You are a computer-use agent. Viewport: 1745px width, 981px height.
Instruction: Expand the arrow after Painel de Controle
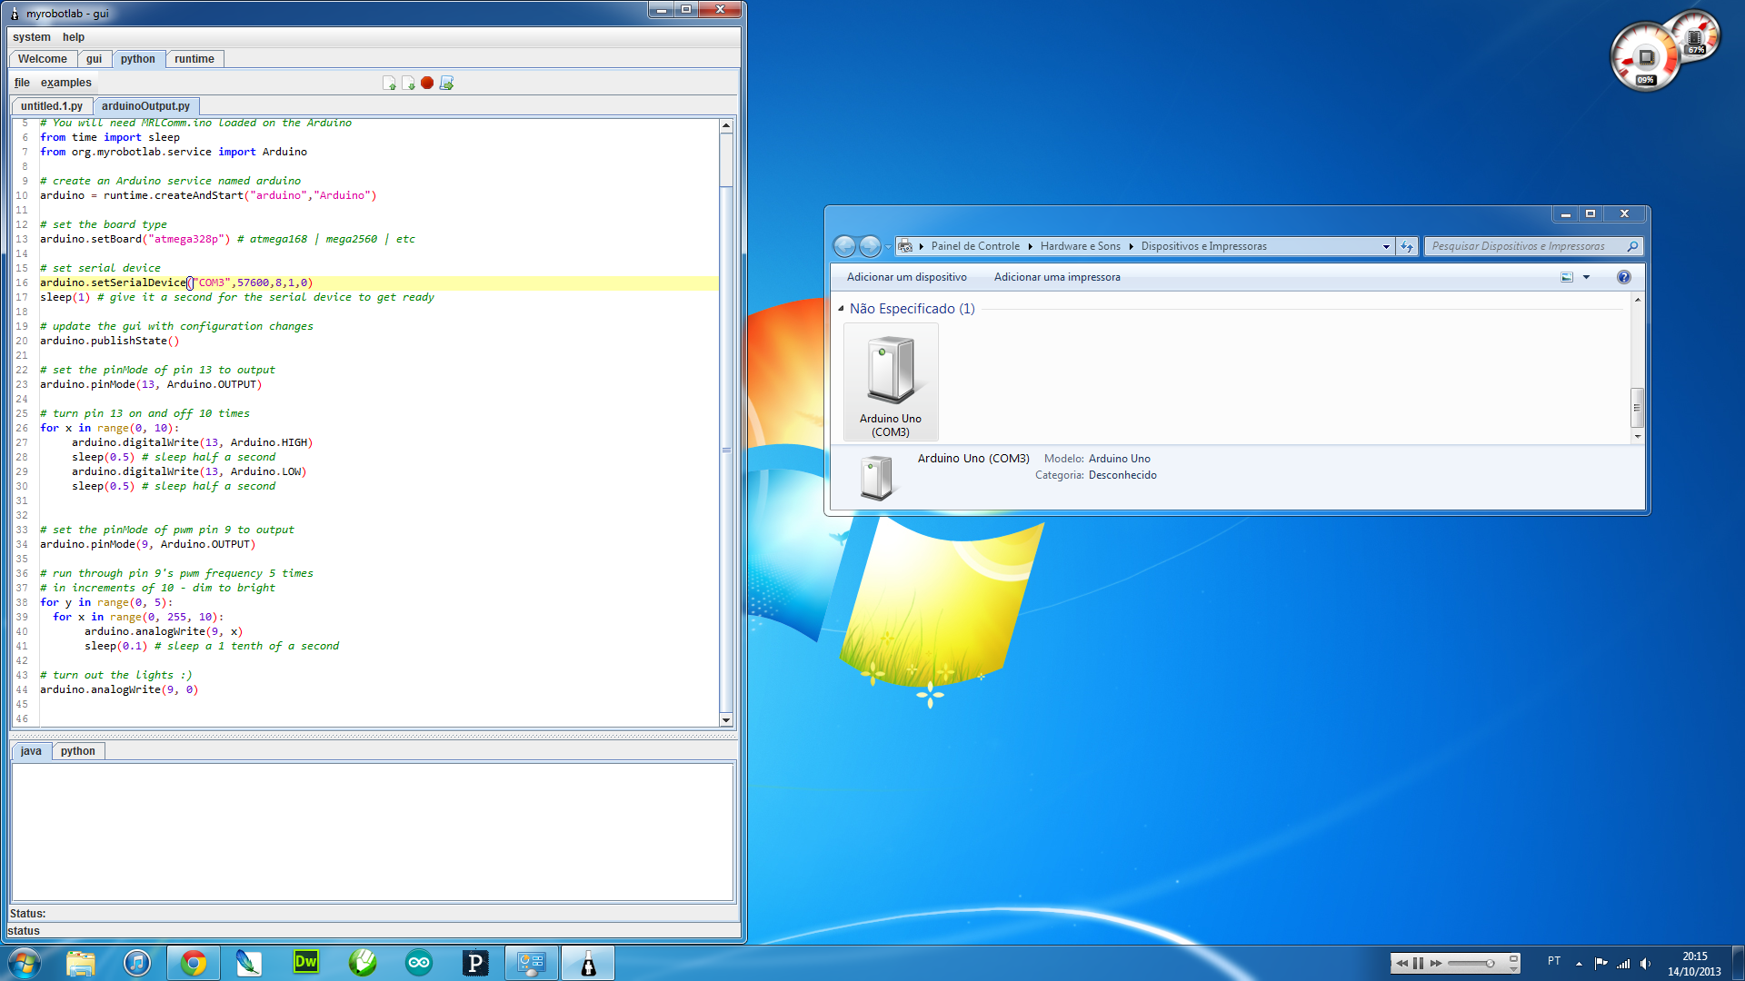pyautogui.click(x=1030, y=246)
